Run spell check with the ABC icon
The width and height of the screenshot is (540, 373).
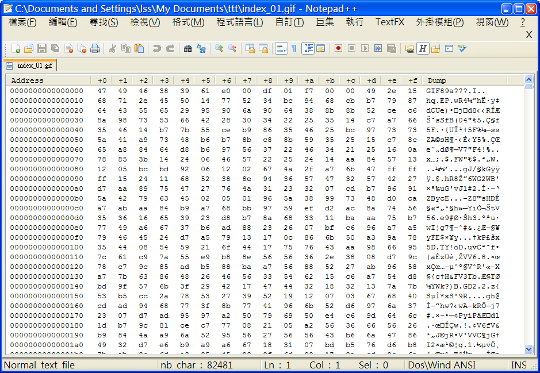coord(462,48)
